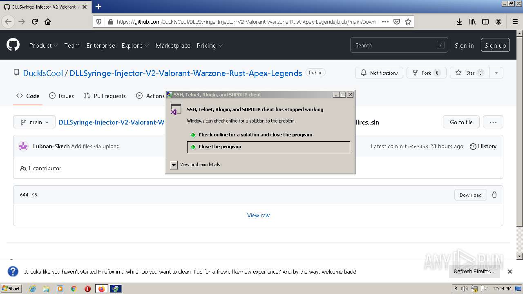Image resolution: width=523 pixels, height=294 pixels.
Task: Open commit e4634a3 link
Action: tap(418, 146)
